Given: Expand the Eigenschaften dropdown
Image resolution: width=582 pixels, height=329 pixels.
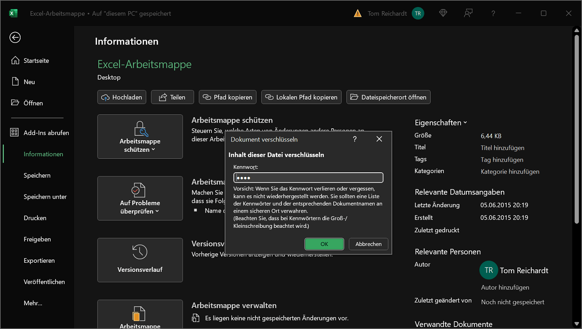Looking at the screenshot, I should coord(441,123).
